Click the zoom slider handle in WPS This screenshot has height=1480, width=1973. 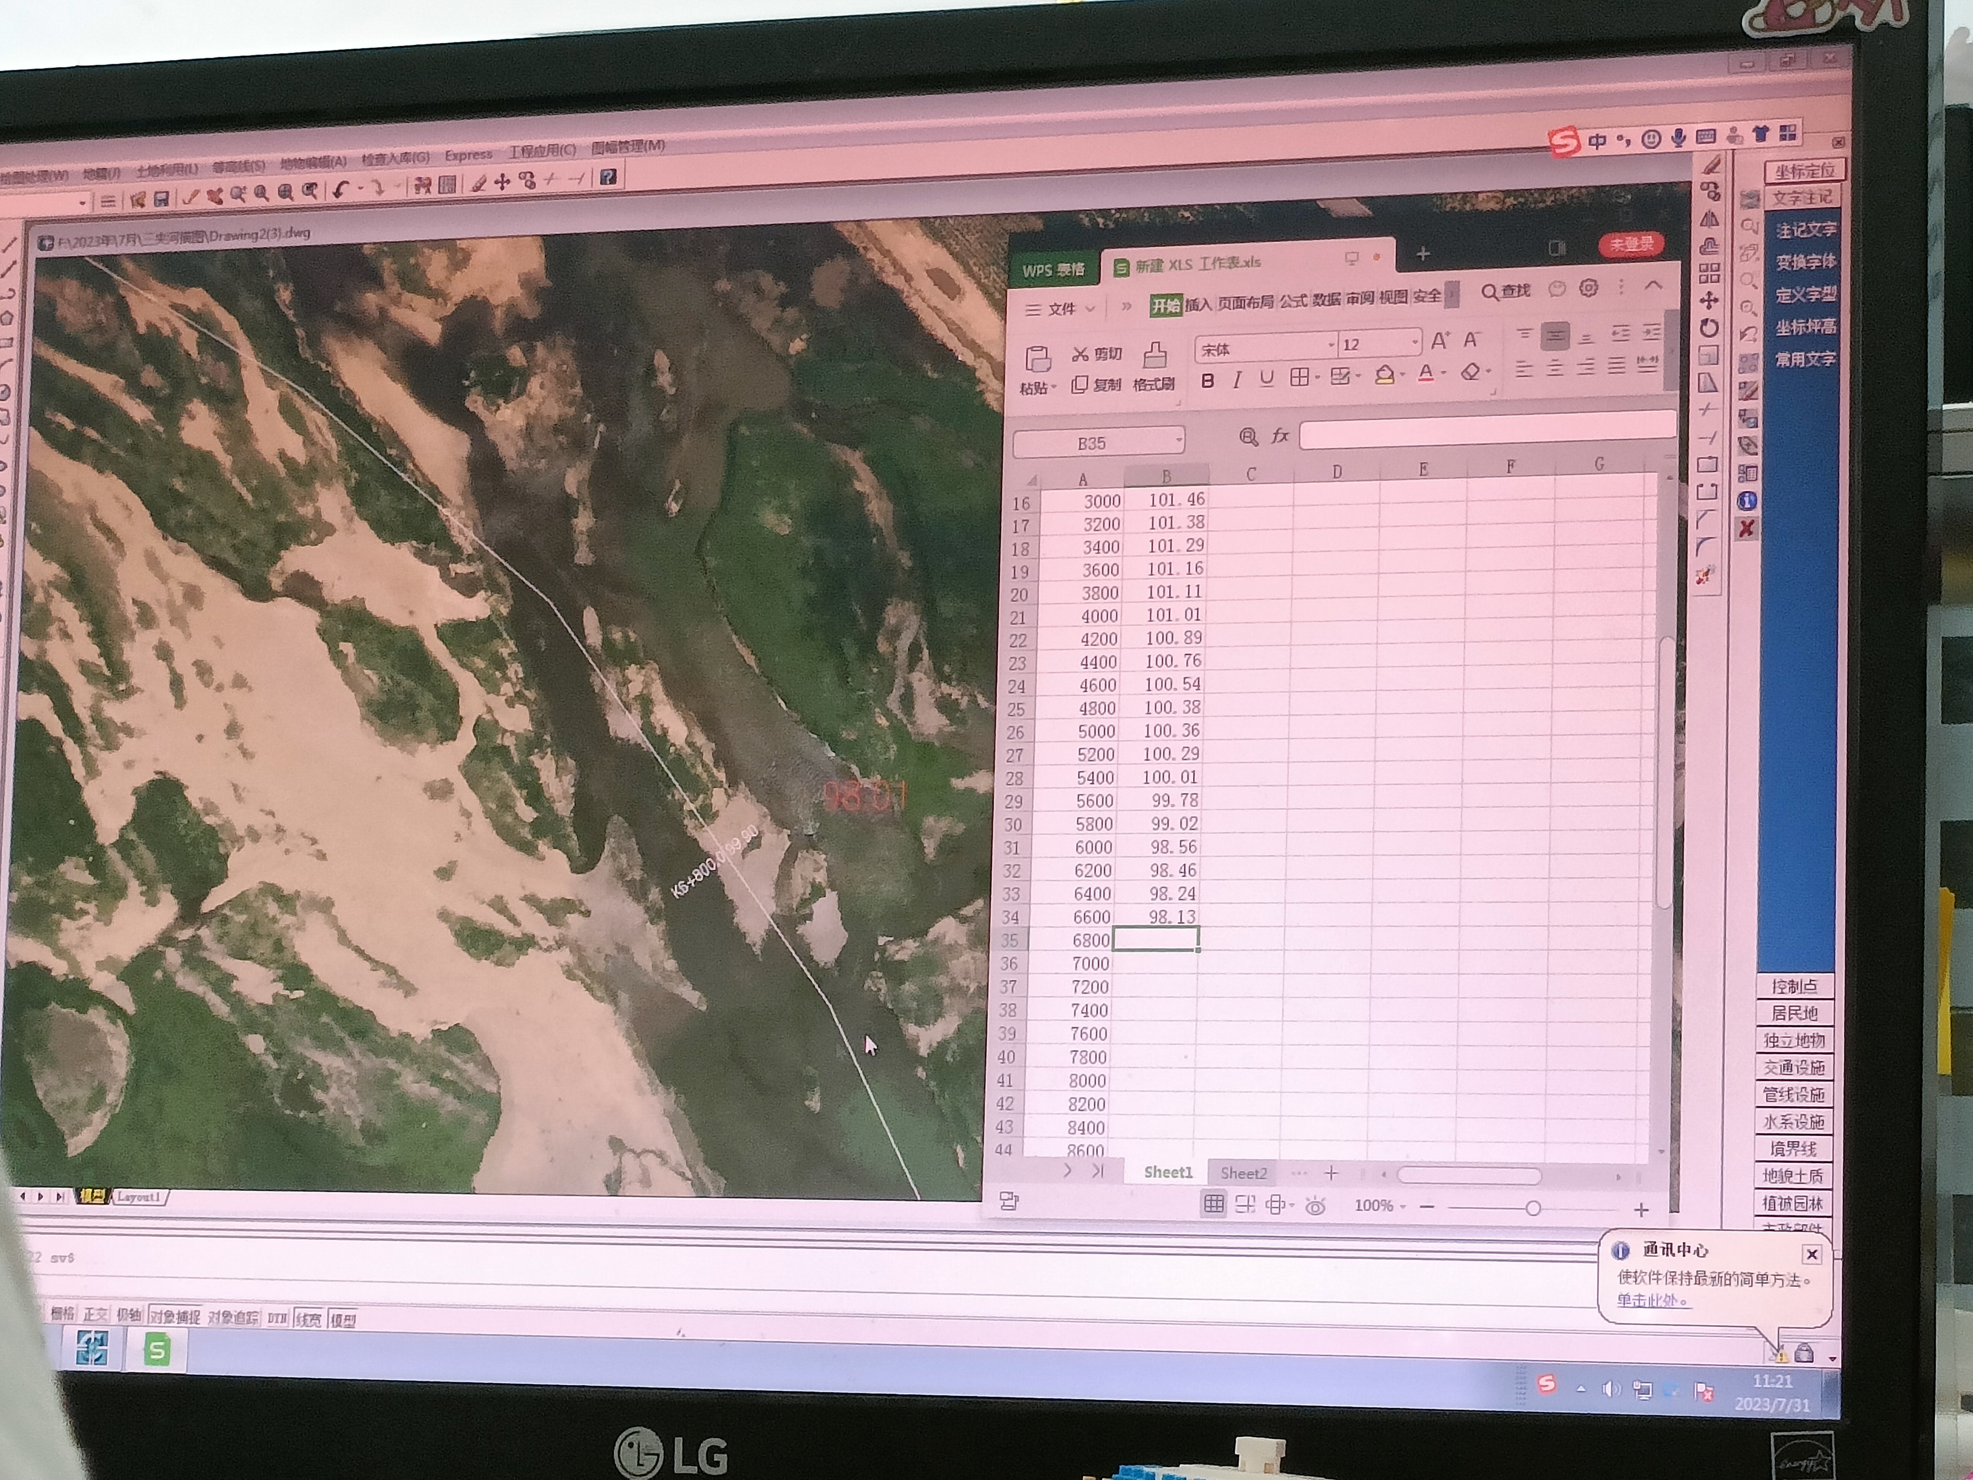[x=1532, y=1208]
